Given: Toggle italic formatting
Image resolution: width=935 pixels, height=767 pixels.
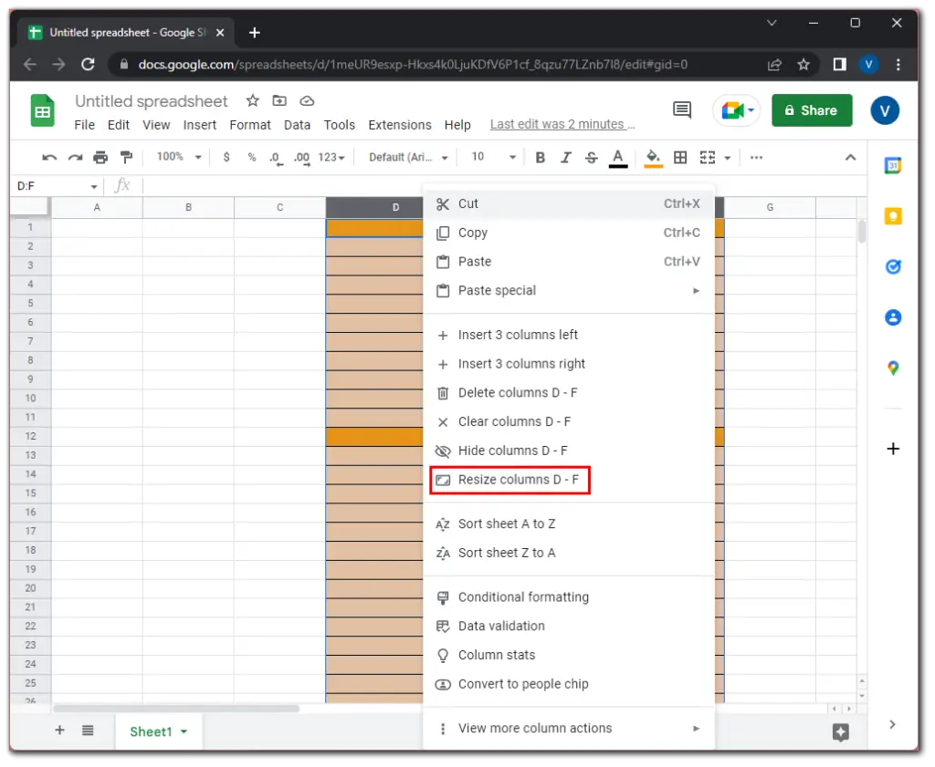Looking at the screenshot, I should [x=566, y=158].
